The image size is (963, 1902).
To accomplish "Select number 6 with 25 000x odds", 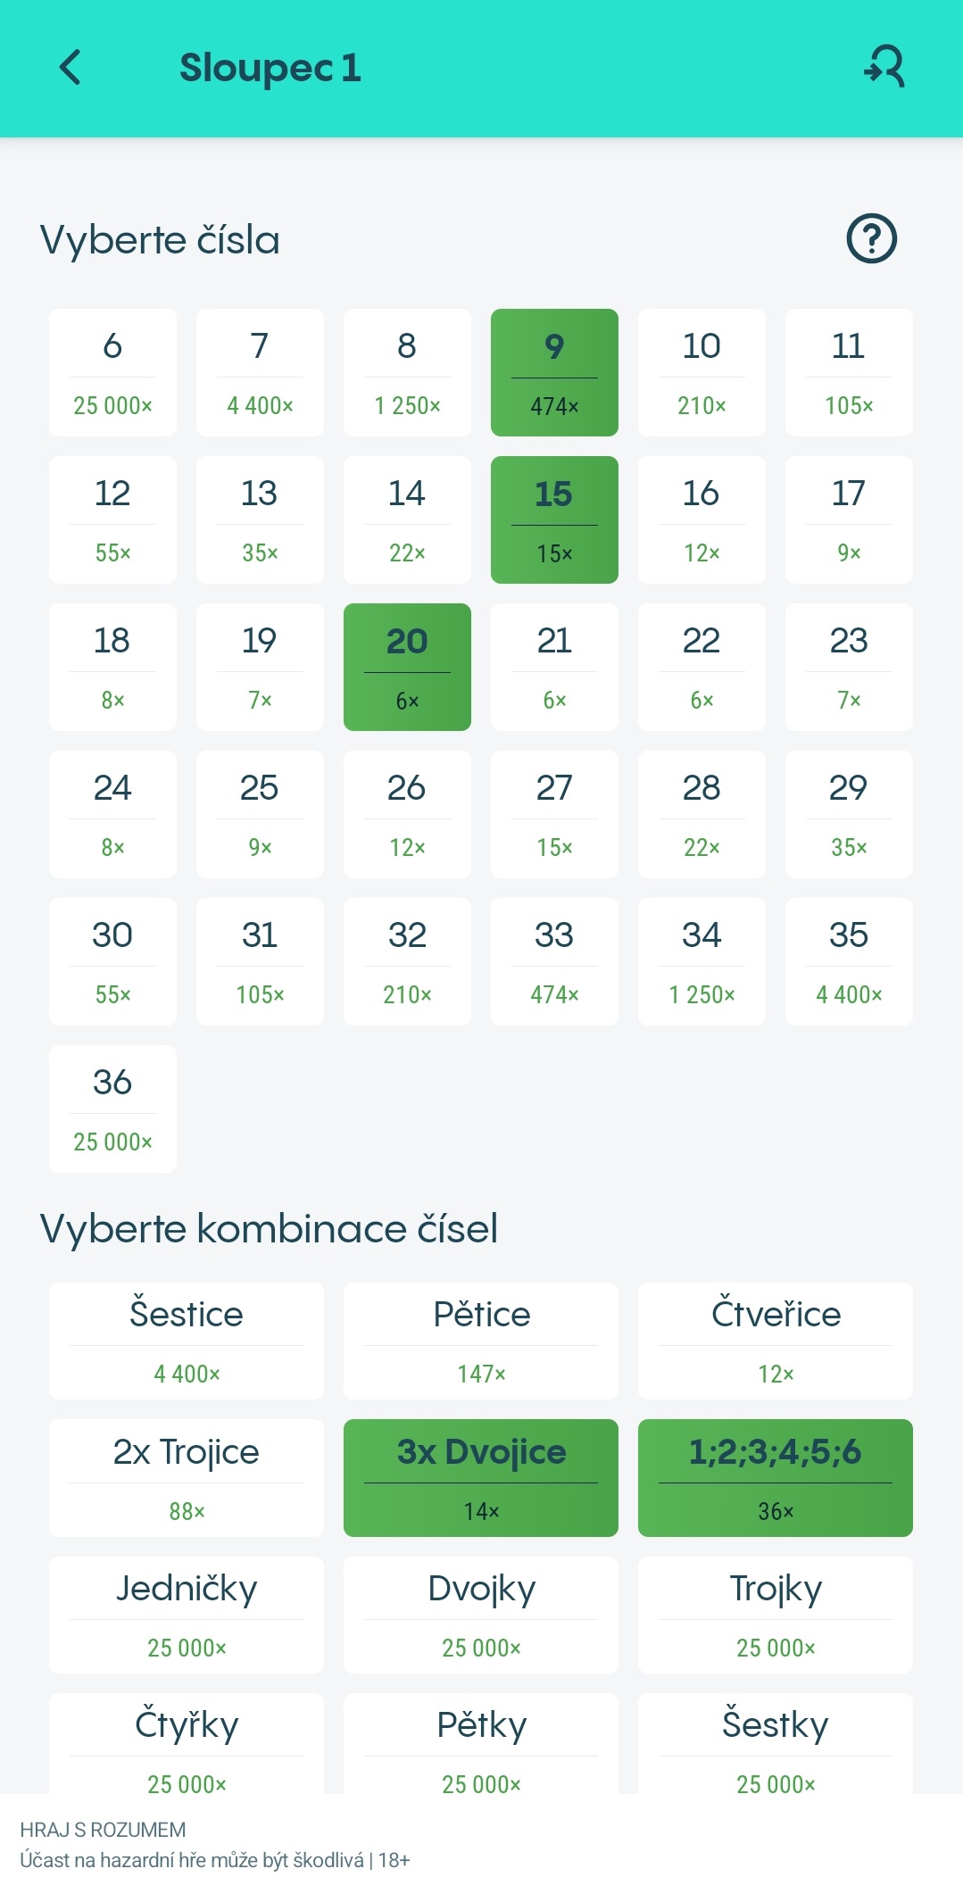I will 112,372.
